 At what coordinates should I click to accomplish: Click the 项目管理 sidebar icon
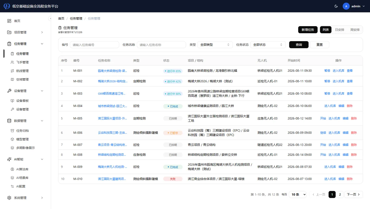(9, 32)
